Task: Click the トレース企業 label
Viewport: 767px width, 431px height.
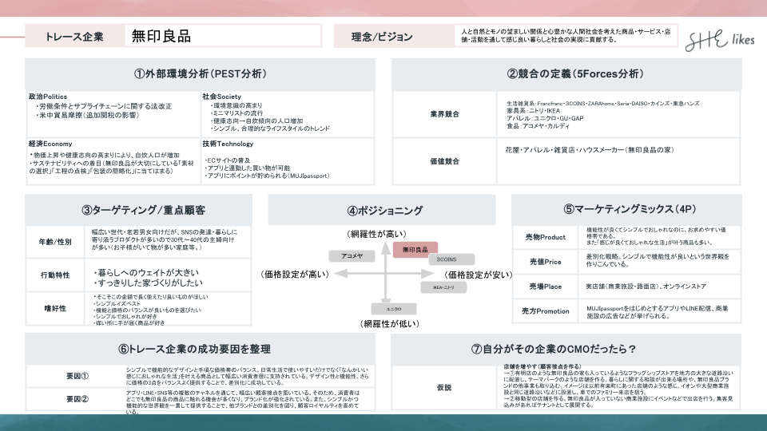Action: tap(74, 37)
